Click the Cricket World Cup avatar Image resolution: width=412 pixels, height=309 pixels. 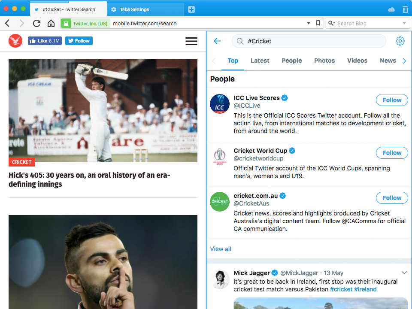[x=220, y=157]
